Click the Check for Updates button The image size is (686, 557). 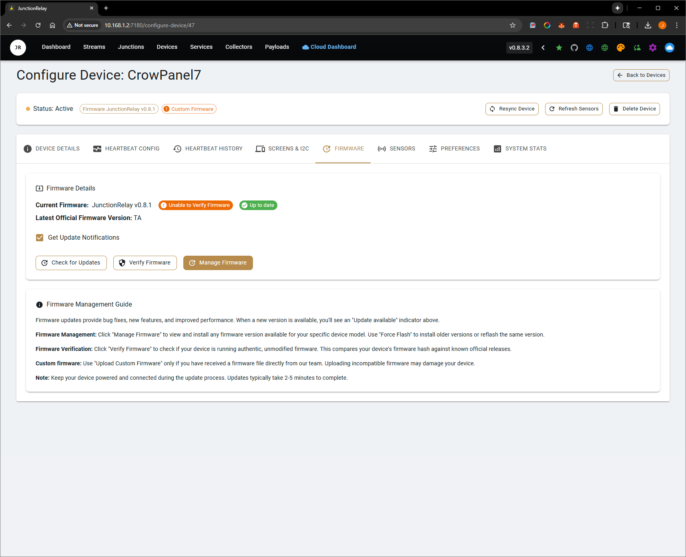coord(71,263)
